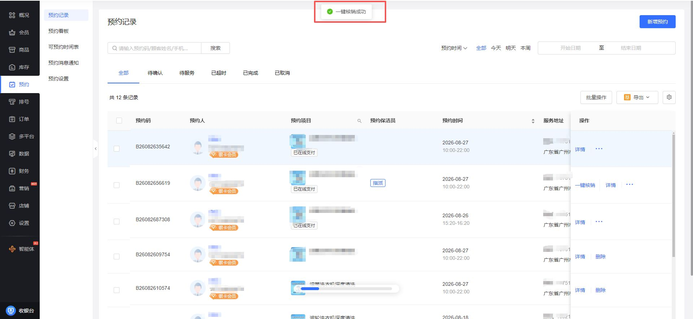Open the 导出 export dropdown
This screenshot has height=319, width=693.
(637, 97)
